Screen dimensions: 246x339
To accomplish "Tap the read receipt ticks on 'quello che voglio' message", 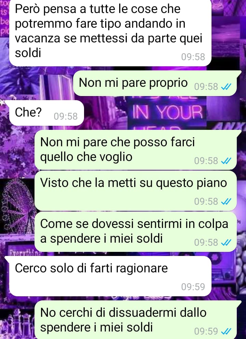I will point(226,161).
